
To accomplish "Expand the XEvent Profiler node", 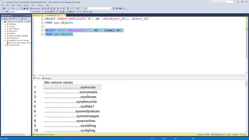I will tap(5, 45).
